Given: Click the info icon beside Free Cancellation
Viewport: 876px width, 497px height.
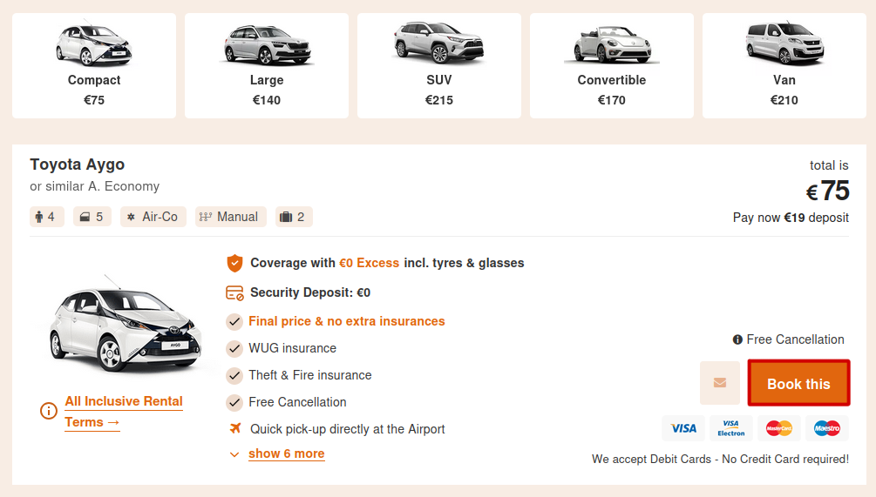Looking at the screenshot, I should [737, 339].
